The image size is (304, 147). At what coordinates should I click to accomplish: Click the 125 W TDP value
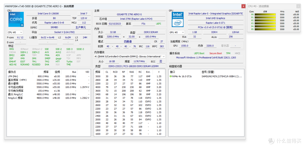[84, 18]
